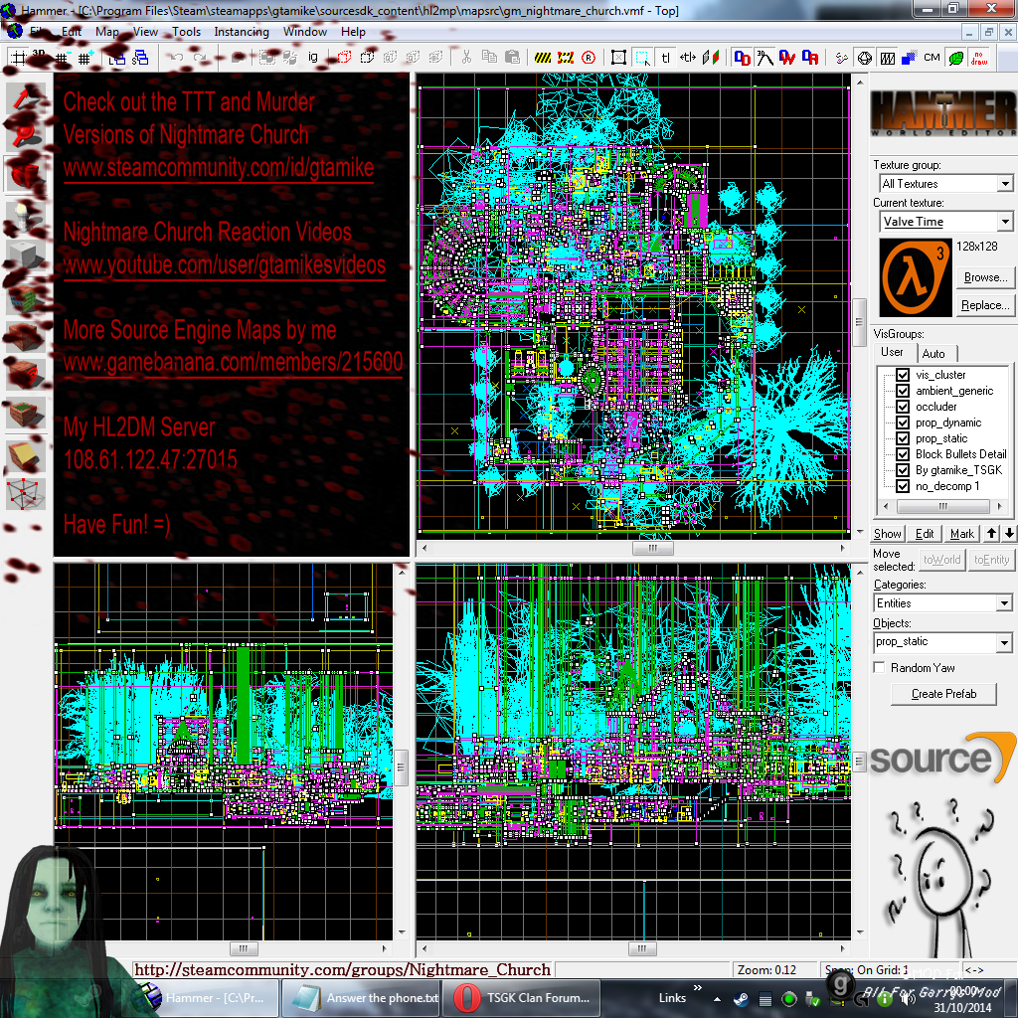This screenshot has height=1018, width=1018.
Task: Toggle the CM collision models button
Action: [x=933, y=58]
